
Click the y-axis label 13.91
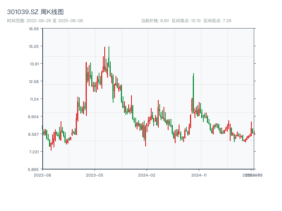[x=34, y=64]
